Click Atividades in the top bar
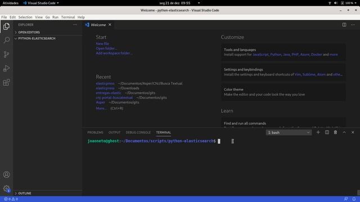This screenshot has height=202, width=360. point(11,3)
